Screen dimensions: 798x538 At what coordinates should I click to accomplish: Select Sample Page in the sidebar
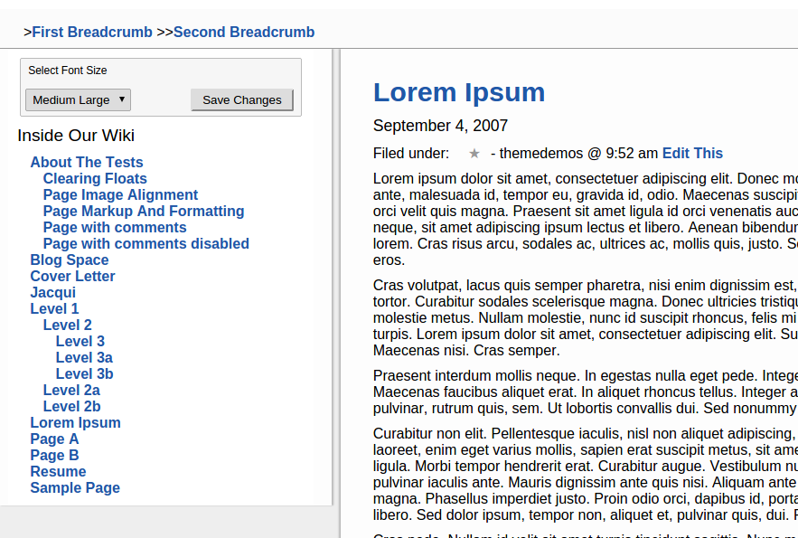pos(75,488)
